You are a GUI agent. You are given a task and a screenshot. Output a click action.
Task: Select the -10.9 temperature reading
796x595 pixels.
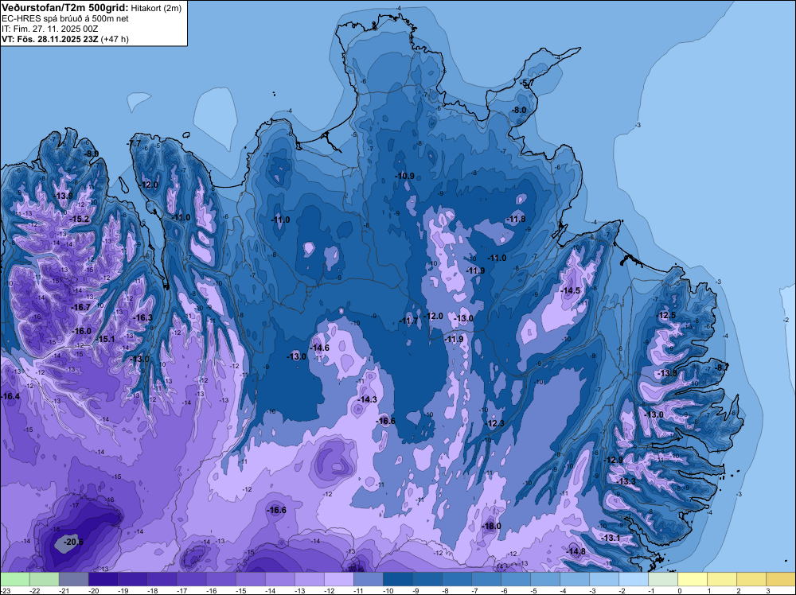[x=404, y=176]
